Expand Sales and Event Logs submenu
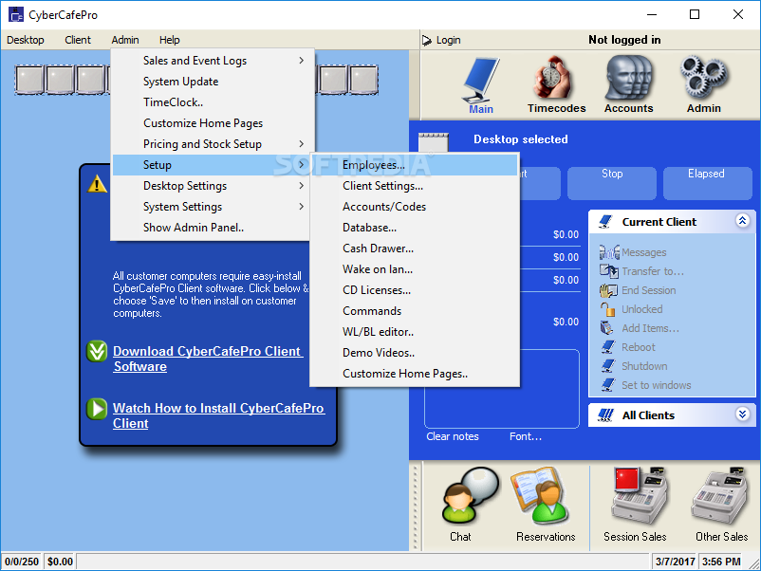The width and height of the screenshot is (761, 571). (213, 61)
